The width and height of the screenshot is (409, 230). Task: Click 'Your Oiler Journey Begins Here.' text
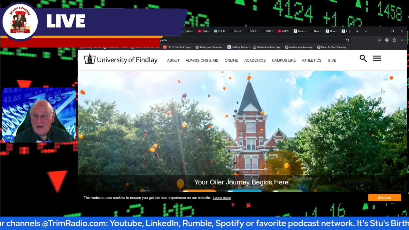coord(242,182)
